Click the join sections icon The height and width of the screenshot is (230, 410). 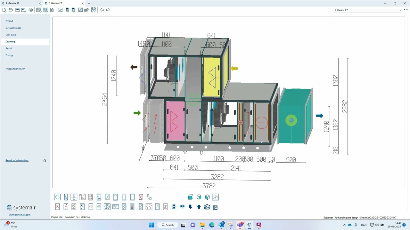click(182, 207)
